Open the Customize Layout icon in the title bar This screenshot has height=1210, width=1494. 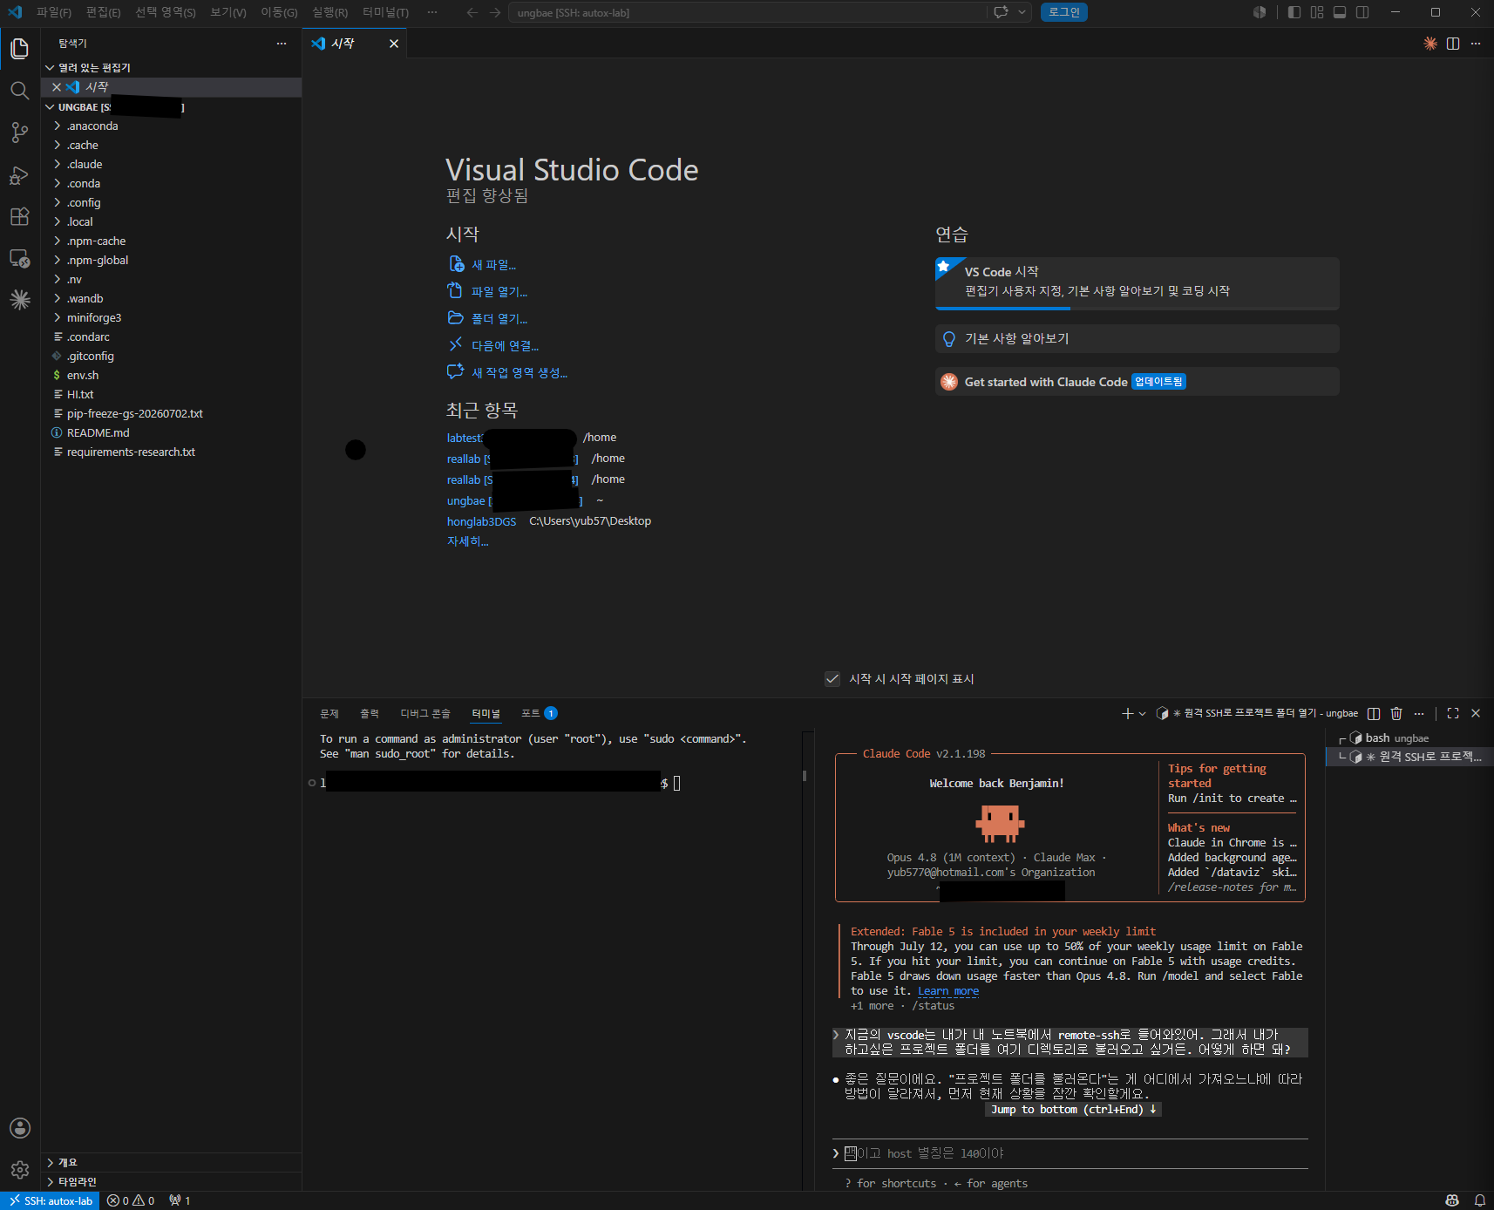pos(1317,12)
